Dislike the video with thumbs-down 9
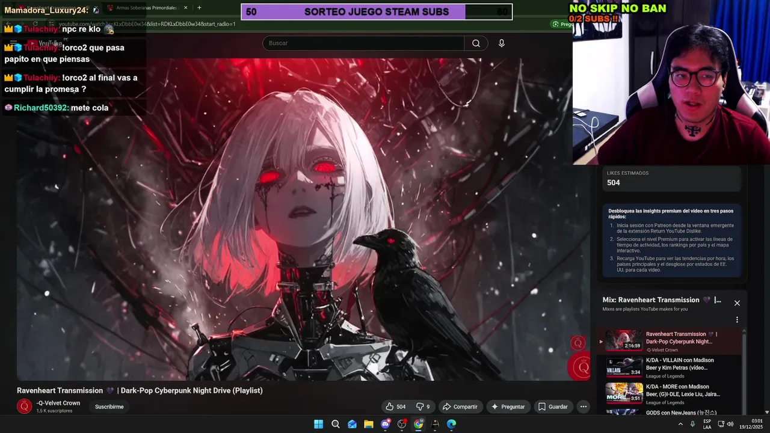Viewport: 770px width, 433px height. (423, 407)
